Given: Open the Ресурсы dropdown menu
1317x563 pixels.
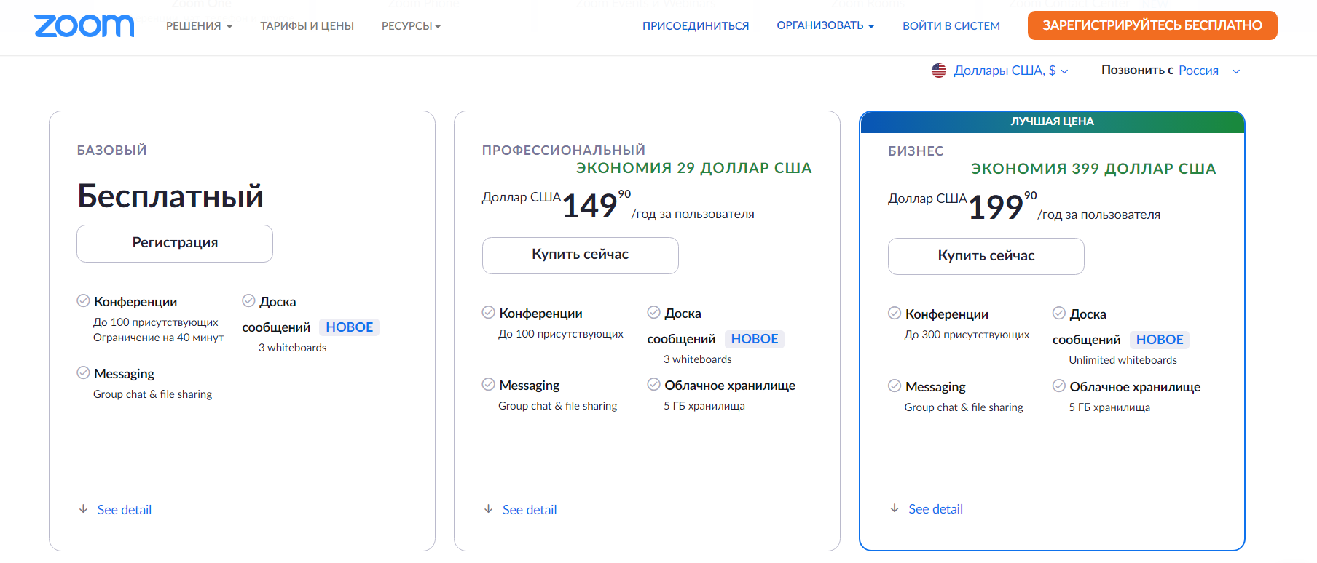Looking at the screenshot, I should pyautogui.click(x=412, y=26).
